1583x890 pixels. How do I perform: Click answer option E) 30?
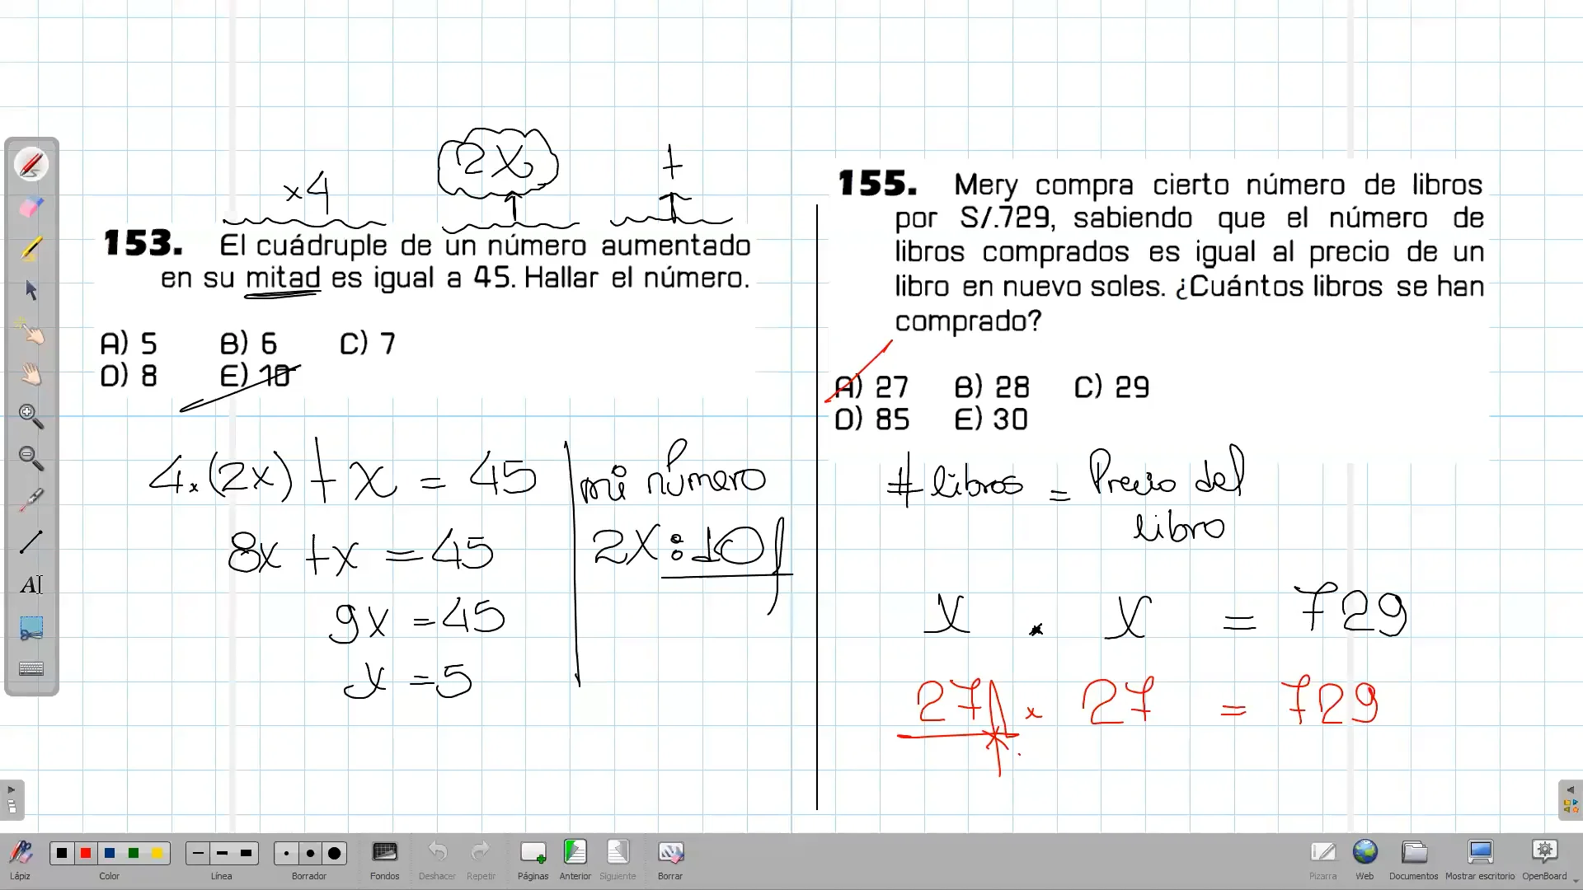(x=992, y=420)
